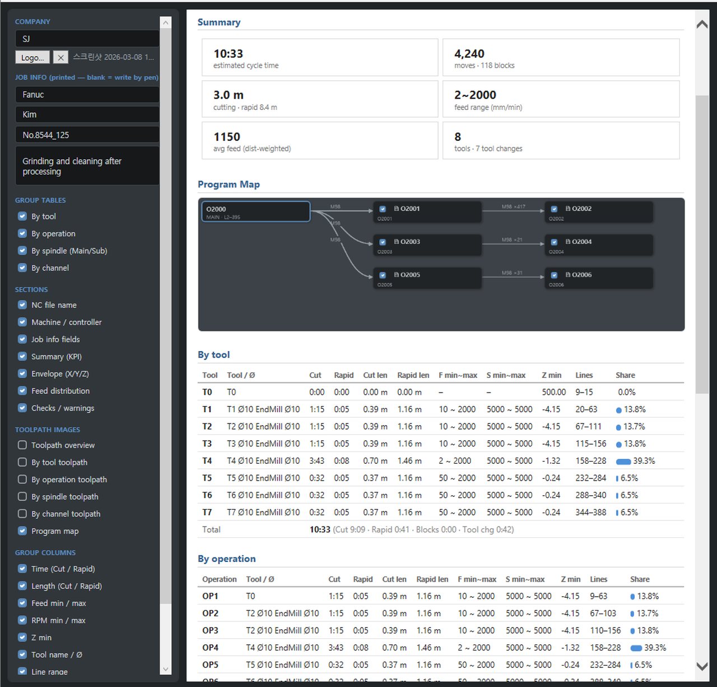Toggle the O2002 node checkbox
Viewport: 717px width, 687px height.
(x=554, y=209)
